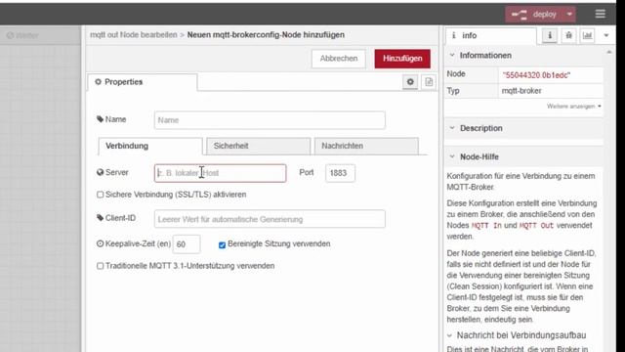The width and height of the screenshot is (625, 352).
Task: Click the info icon in sidebar toolbar
Action: pos(550,35)
